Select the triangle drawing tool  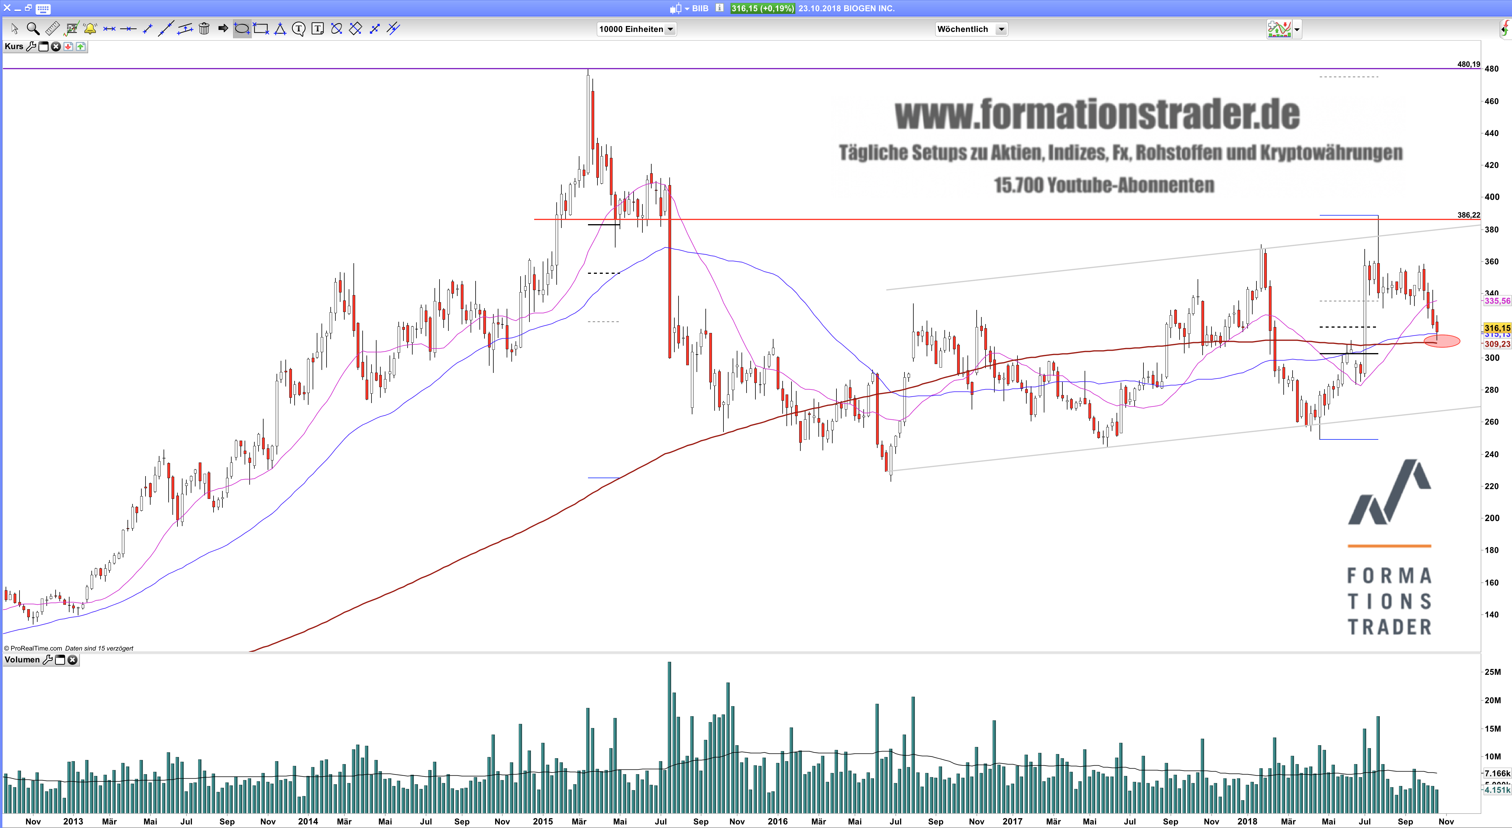click(280, 29)
